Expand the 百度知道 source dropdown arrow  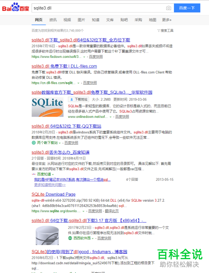53,174
